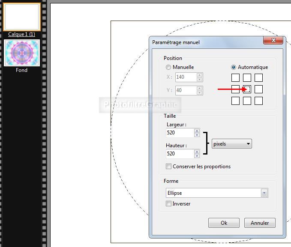Select the top-left automatic position box
Screen dimensions: 291x247
[235, 78]
